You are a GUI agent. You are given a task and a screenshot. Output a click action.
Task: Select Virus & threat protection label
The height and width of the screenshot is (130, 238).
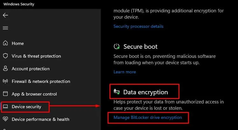36,56
